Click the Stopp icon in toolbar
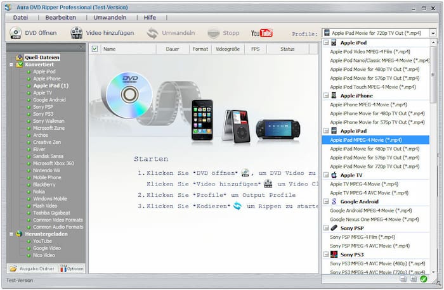Screen dimensions: 444x290 click(214, 33)
